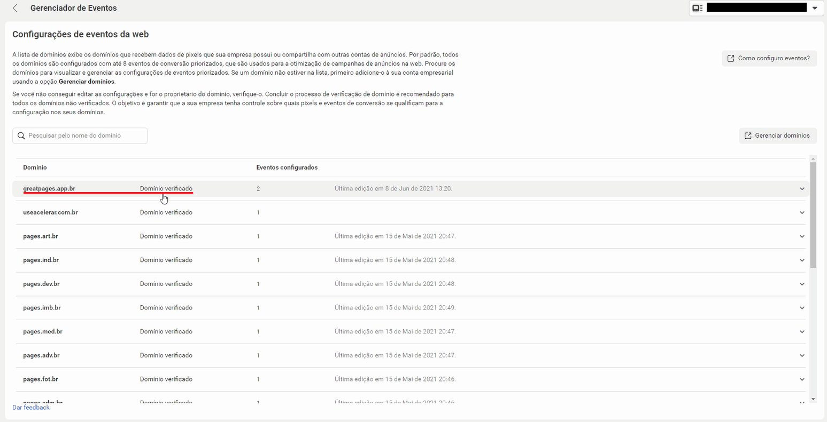
Task: Expand the greatpages.app.br row chevron
Action: [x=802, y=189]
